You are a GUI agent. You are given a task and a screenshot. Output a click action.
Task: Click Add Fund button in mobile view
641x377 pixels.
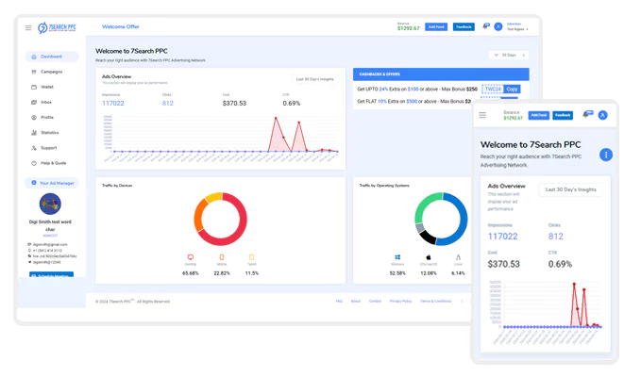[539, 116]
